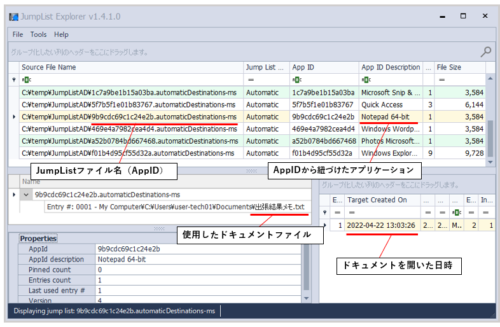This screenshot has width=500, height=327.
Task: Click the AppId description property row
Action: [160, 260]
